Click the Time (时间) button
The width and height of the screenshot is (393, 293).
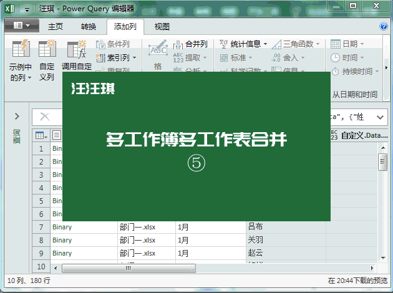click(x=347, y=58)
